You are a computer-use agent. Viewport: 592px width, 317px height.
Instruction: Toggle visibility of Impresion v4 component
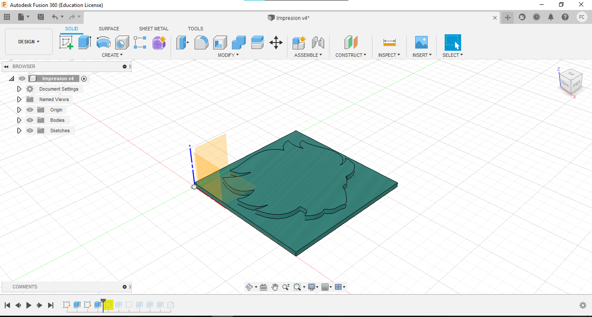pyautogui.click(x=22, y=78)
